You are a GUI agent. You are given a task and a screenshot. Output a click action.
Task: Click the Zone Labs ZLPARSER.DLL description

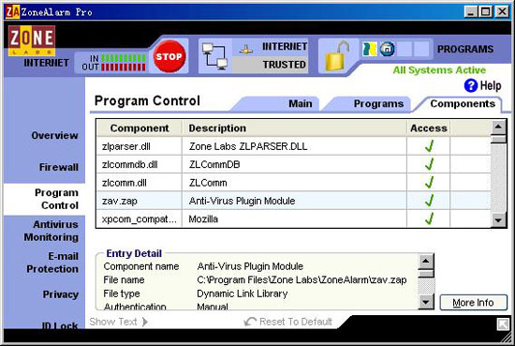coord(248,146)
